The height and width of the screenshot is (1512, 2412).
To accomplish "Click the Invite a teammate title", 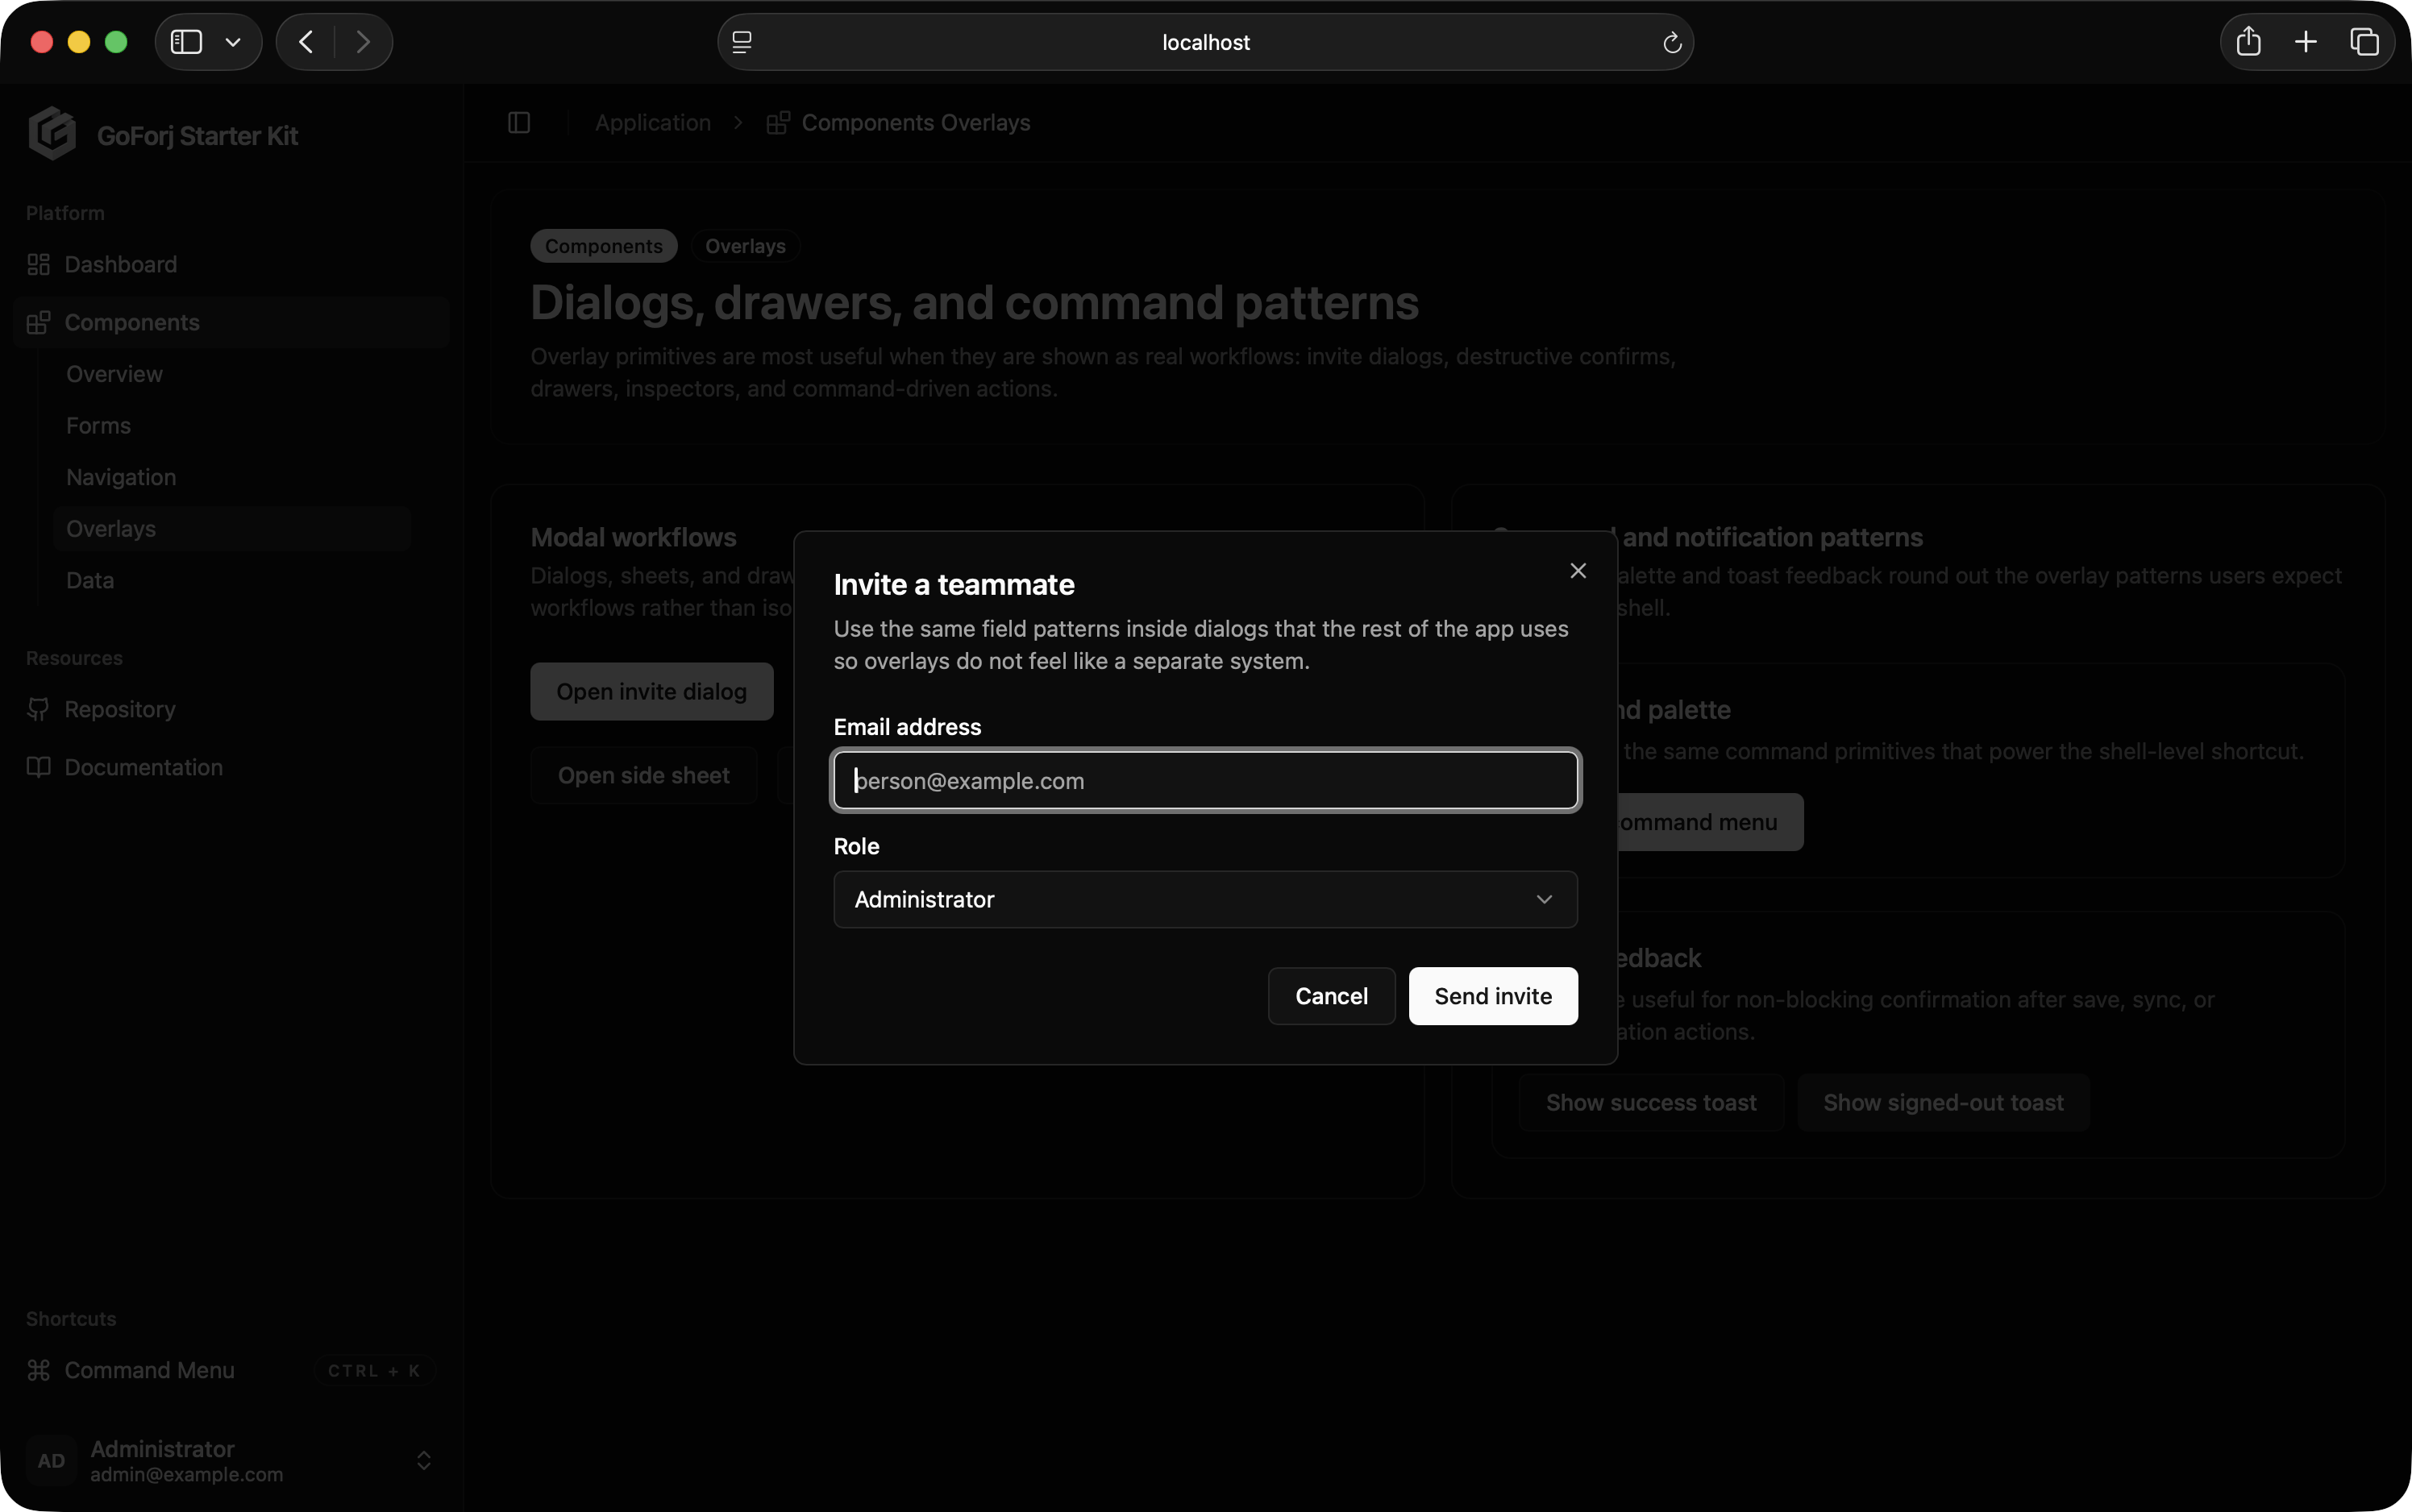I will [x=954, y=585].
